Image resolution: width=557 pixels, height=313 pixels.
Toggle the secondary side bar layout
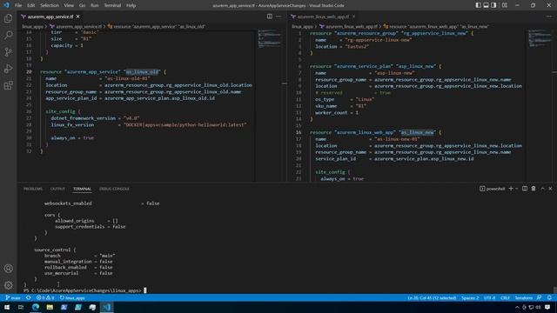tap(493, 5)
